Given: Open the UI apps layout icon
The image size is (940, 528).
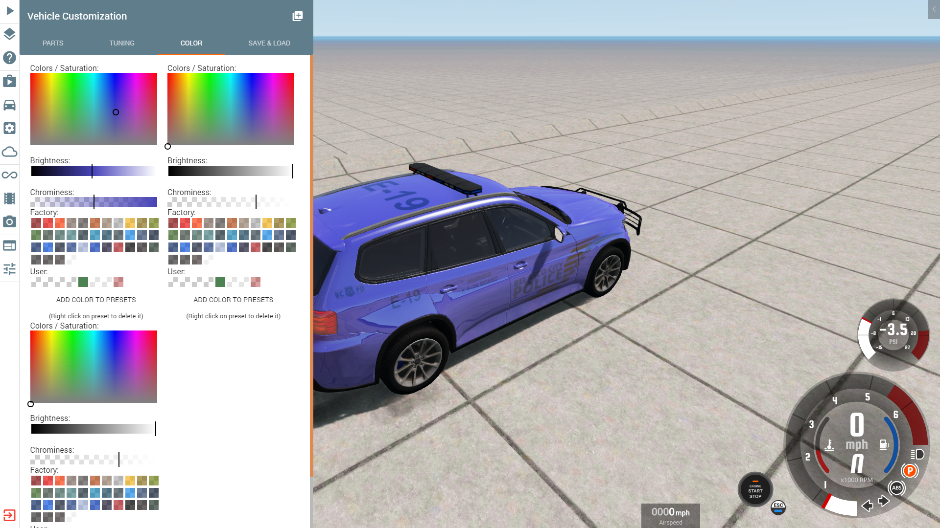Looking at the screenshot, I should pyautogui.click(x=10, y=245).
